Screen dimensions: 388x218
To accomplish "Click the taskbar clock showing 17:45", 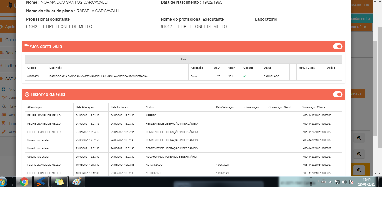I will pyautogui.click(x=367, y=182).
